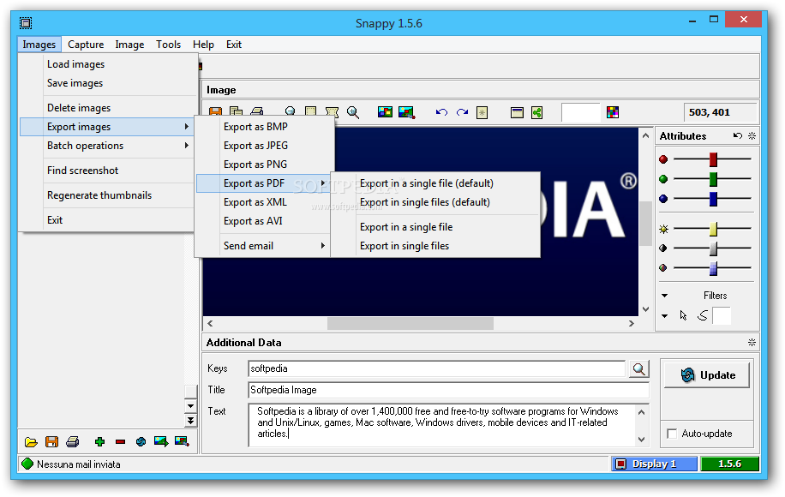
Task: Click the green share icon in toolbar
Action: tap(537, 112)
